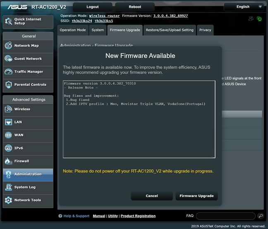Click the Th3G33ks5 SSID link
This screenshot has height=229, width=268.
pyautogui.click(x=104, y=21)
